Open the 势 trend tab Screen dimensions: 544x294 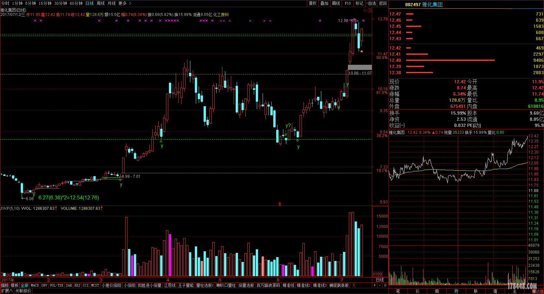pyautogui.click(x=456, y=291)
